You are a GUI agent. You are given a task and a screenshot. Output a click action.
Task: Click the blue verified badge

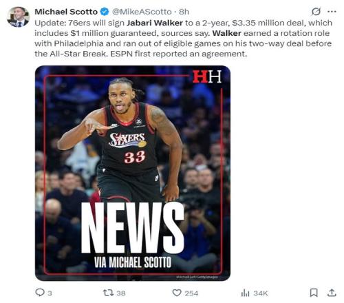click(105, 12)
